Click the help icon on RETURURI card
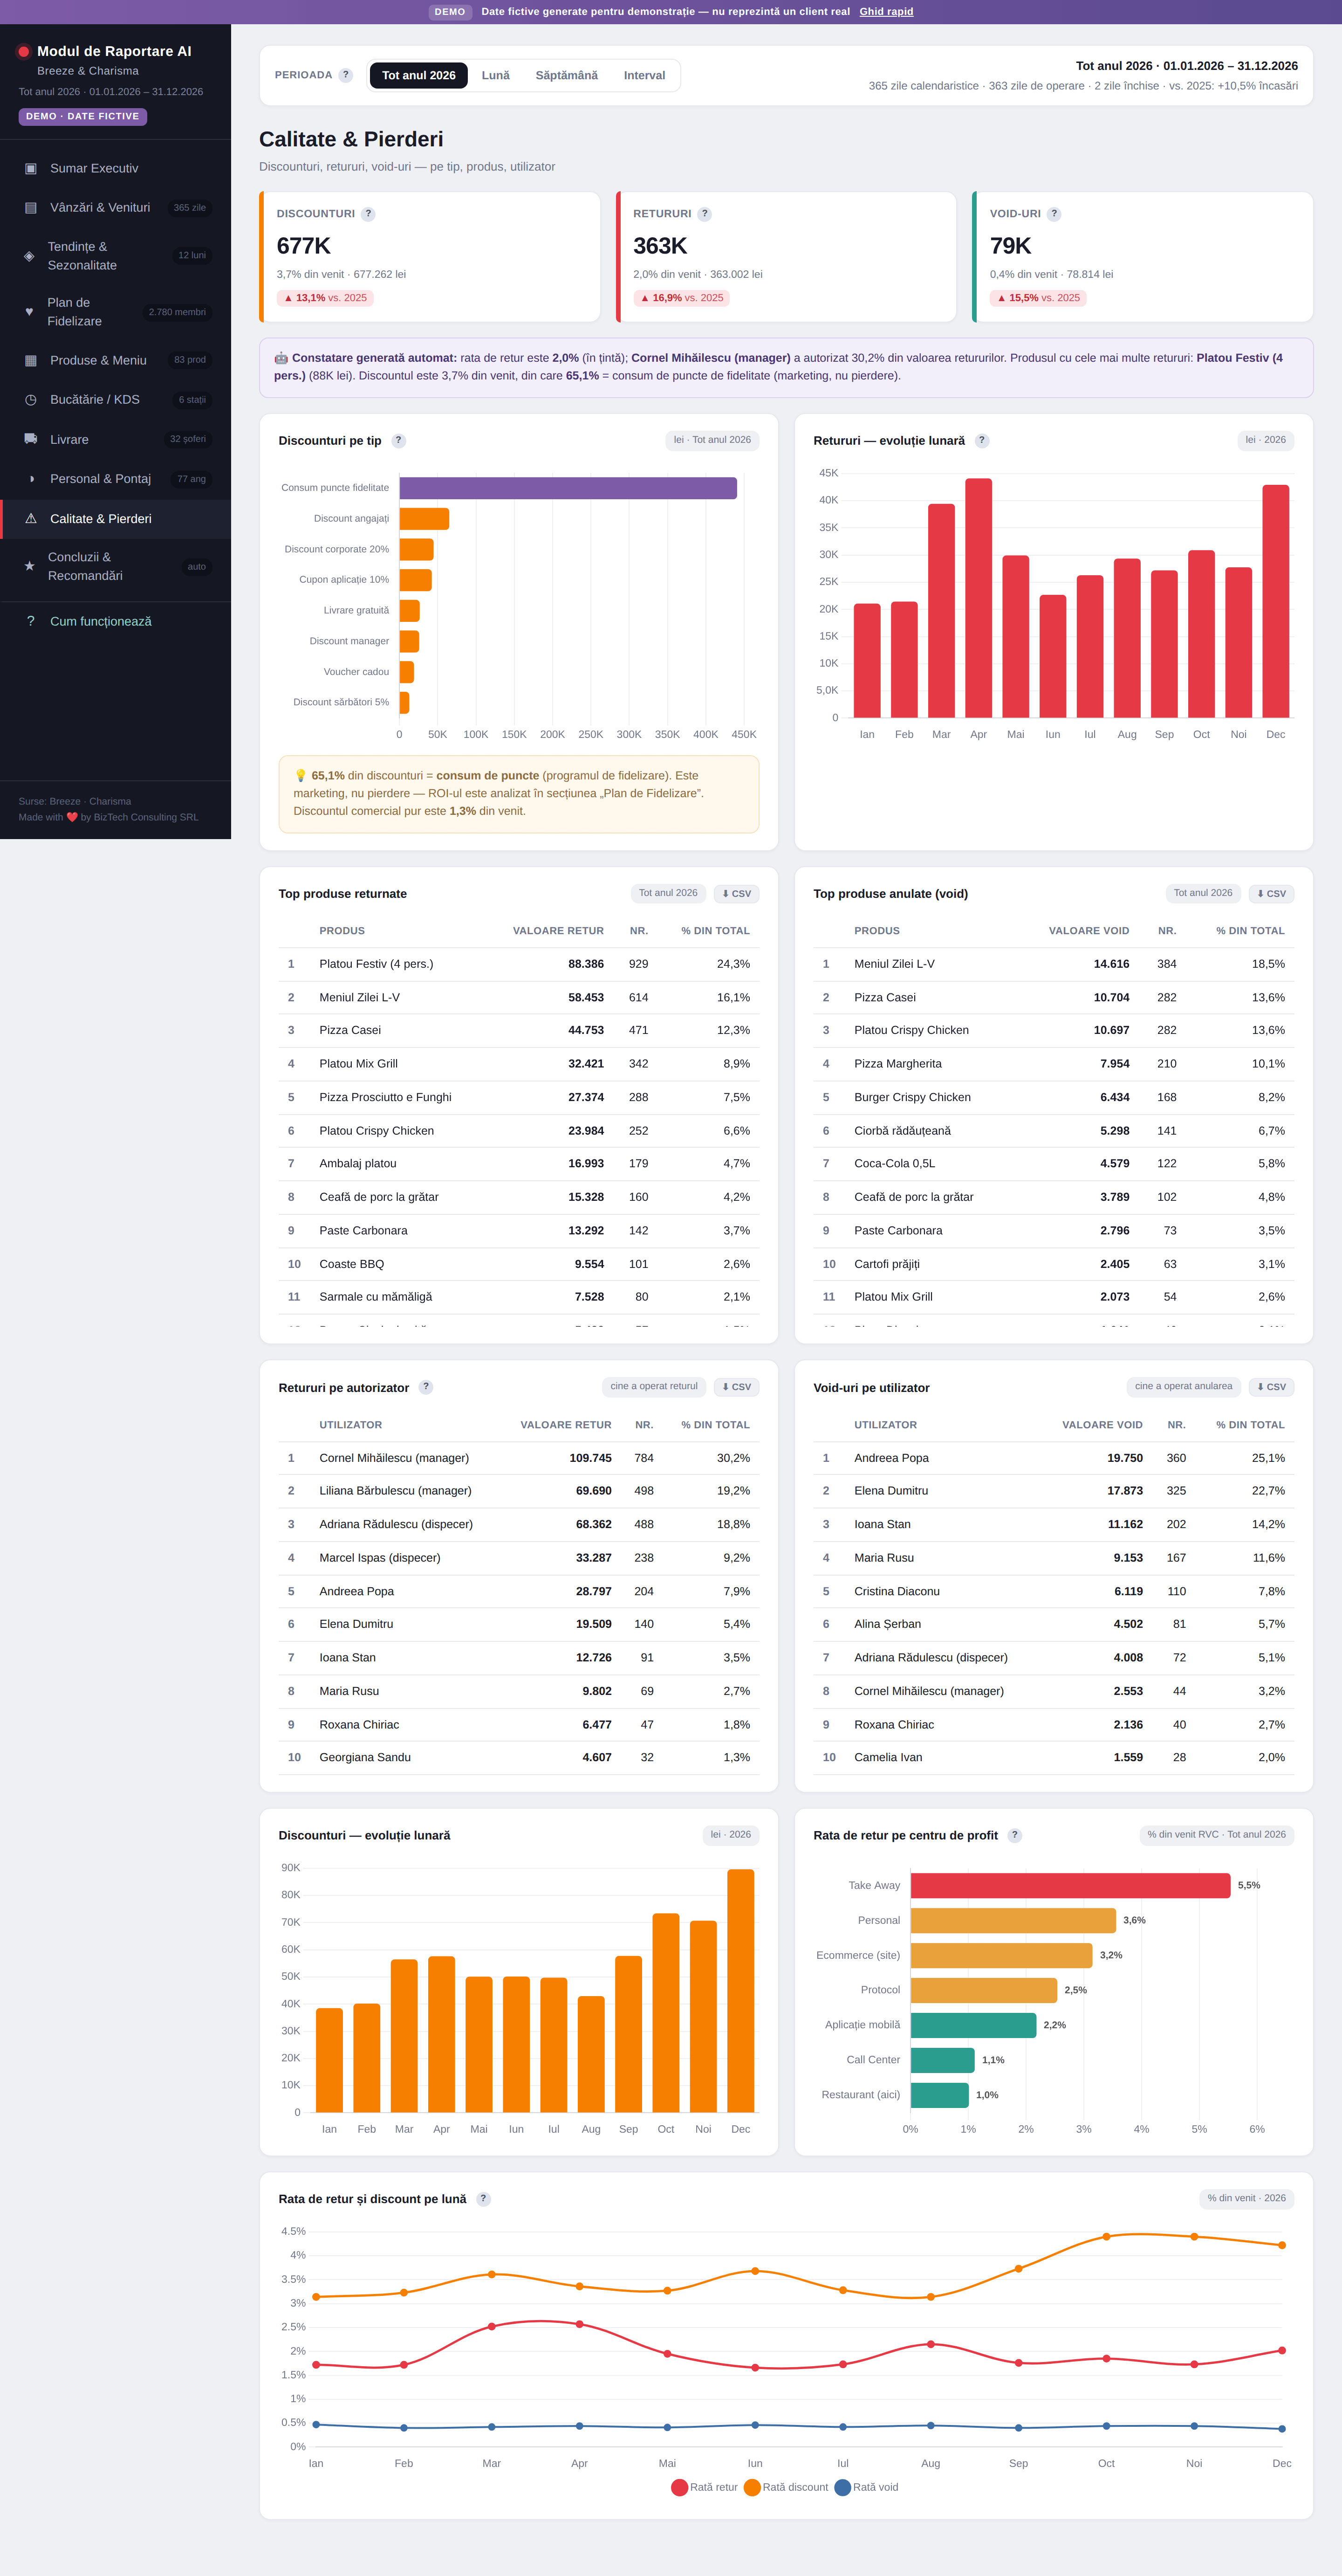This screenshot has width=1342, height=2576. pos(705,214)
